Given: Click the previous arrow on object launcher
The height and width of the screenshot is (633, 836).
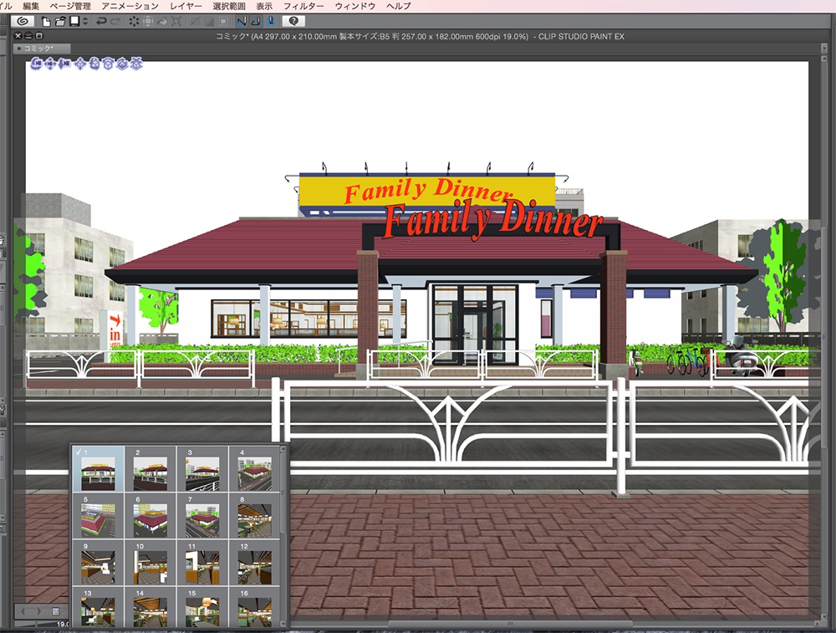Looking at the screenshot, I should [23, 610].
